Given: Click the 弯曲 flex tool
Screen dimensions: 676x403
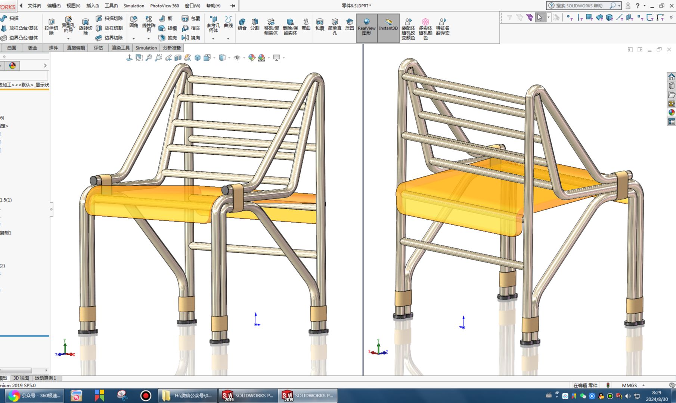Looking at the screenshot, I should [306, 24].
